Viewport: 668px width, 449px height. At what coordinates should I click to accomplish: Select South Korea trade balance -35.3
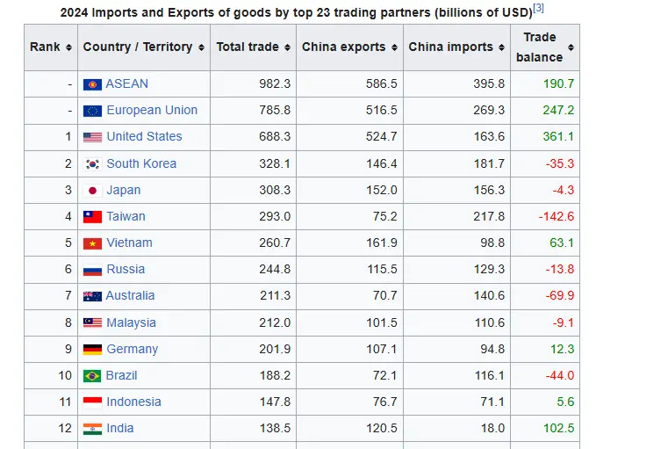tap(560, 163)
